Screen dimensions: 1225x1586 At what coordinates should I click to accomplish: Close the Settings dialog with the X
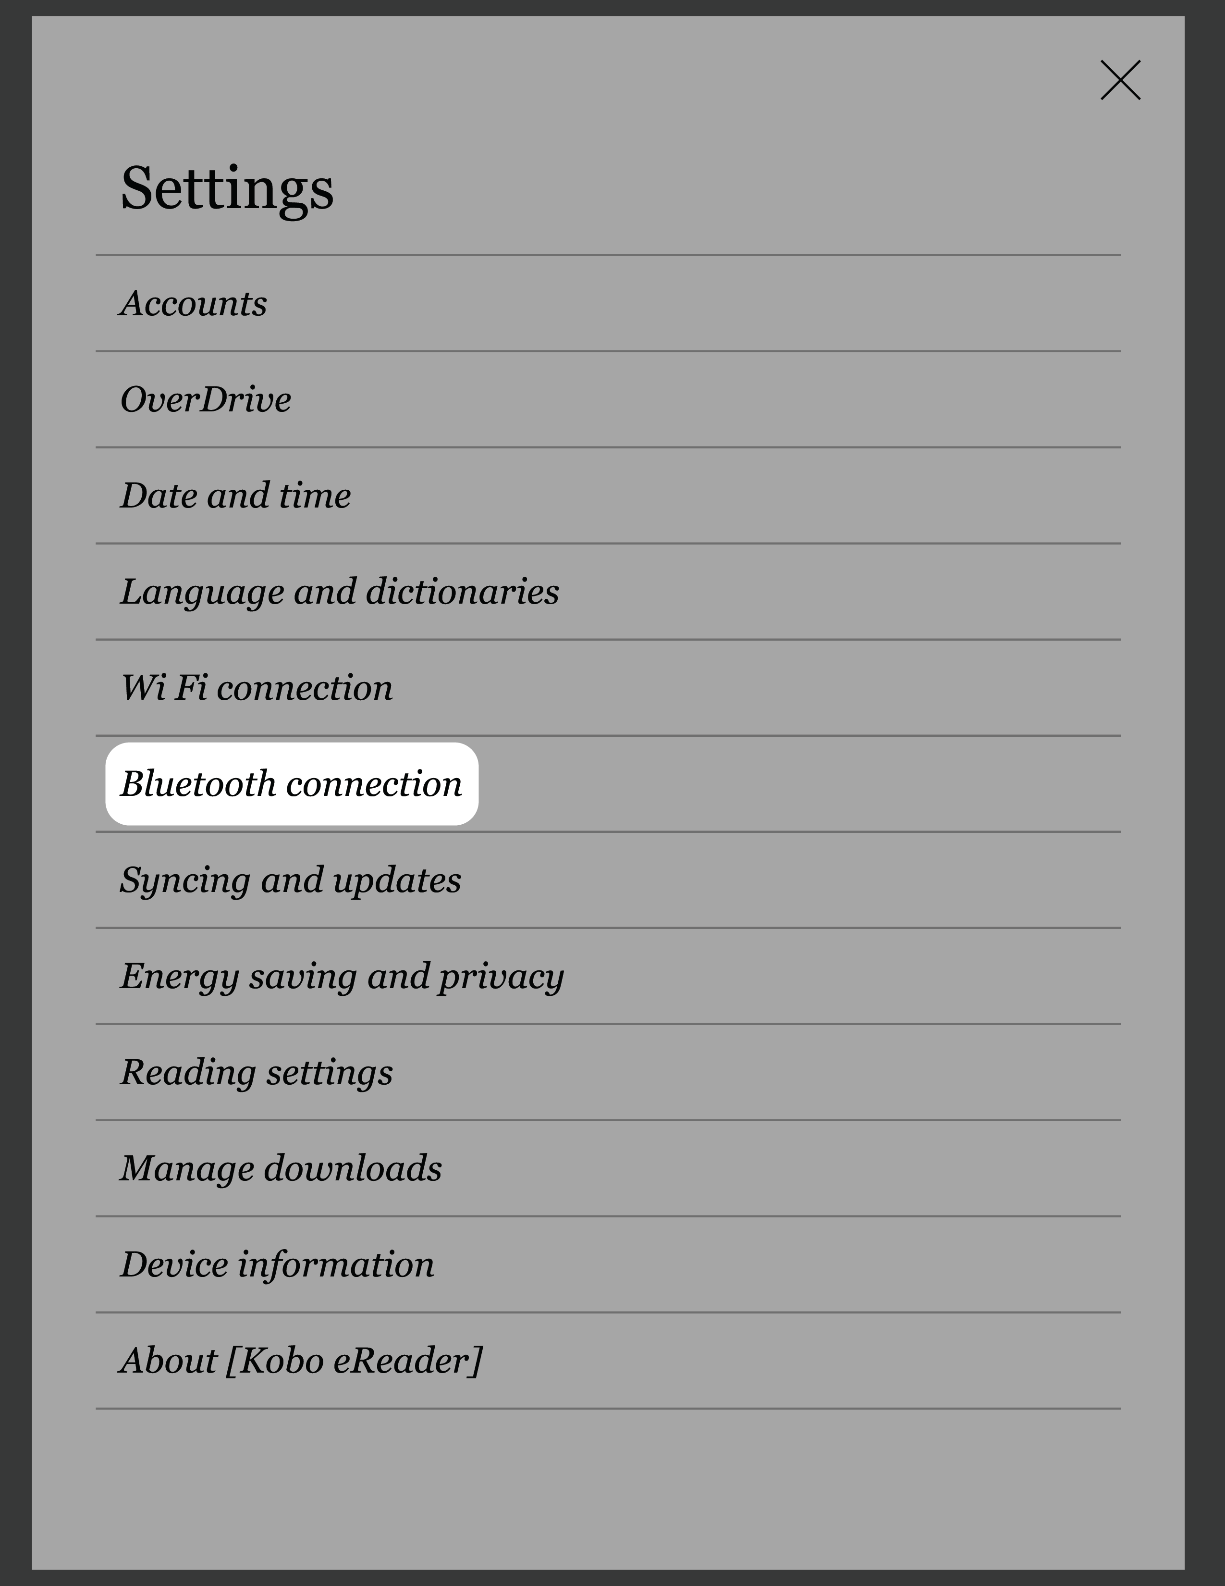1120,80
